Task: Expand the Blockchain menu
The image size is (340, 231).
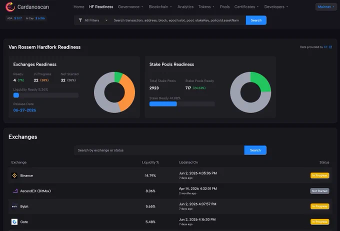Action: 160,6
